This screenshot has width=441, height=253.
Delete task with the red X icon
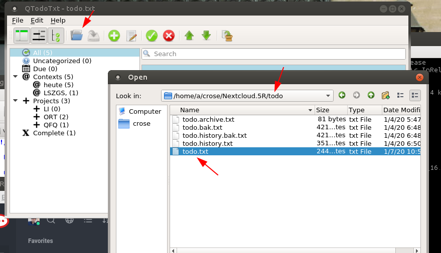click(169, 36)
